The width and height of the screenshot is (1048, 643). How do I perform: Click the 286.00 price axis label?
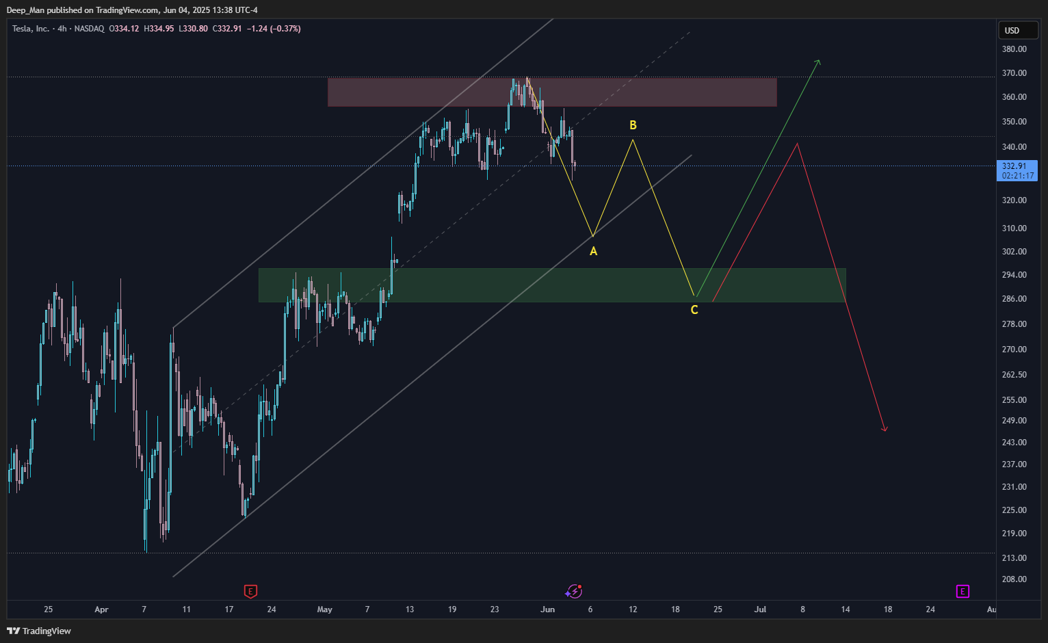click(1014, 299)
